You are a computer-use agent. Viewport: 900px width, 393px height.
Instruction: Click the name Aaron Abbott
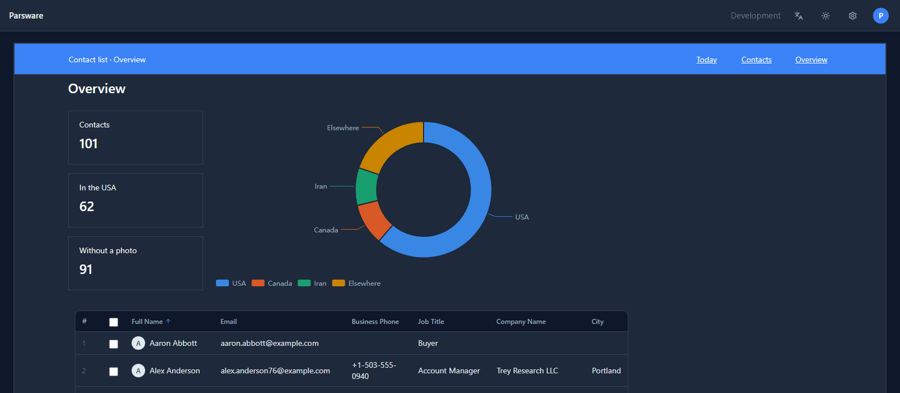173,343
